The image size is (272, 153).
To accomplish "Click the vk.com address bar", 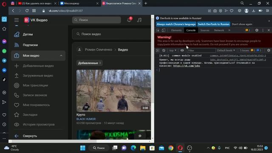I will tap(65, 11).
